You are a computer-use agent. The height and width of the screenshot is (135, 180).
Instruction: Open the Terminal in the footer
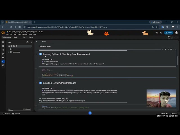[x=16, y=114]
